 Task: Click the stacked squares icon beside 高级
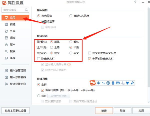point(6,58)
